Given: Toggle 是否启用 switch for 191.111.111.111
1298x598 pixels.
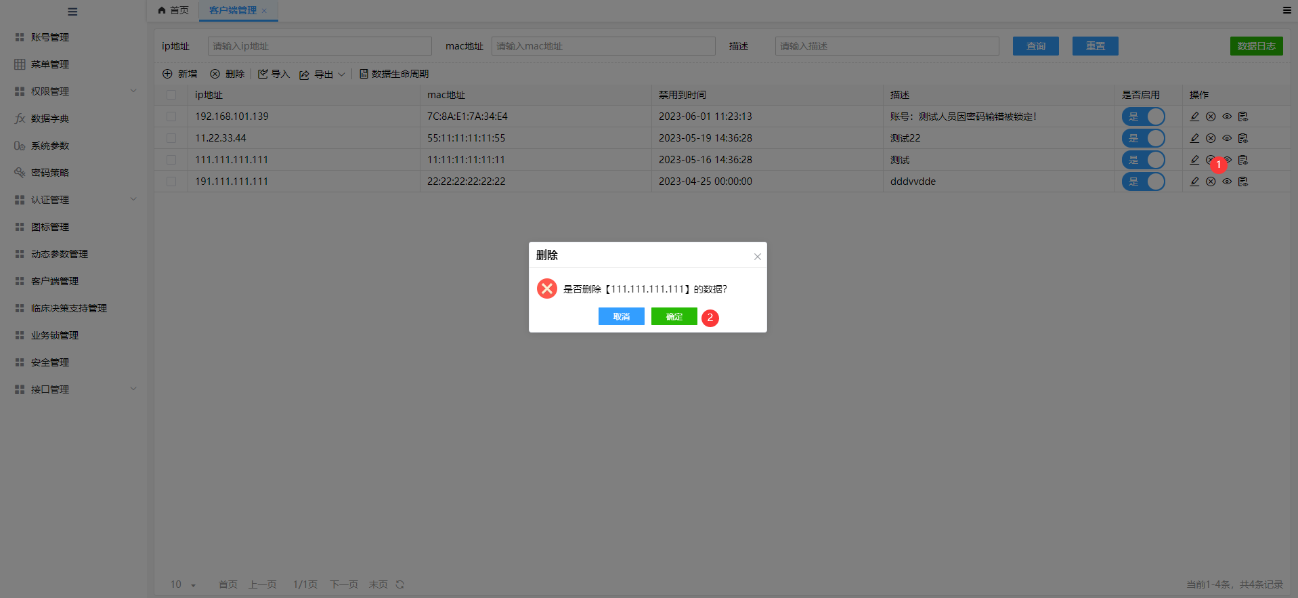Looking at the screenshot, I should click(1144, 181).
